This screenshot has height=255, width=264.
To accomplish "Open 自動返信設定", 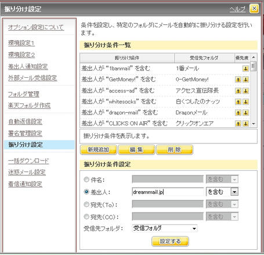I will [x=25, y=121].
